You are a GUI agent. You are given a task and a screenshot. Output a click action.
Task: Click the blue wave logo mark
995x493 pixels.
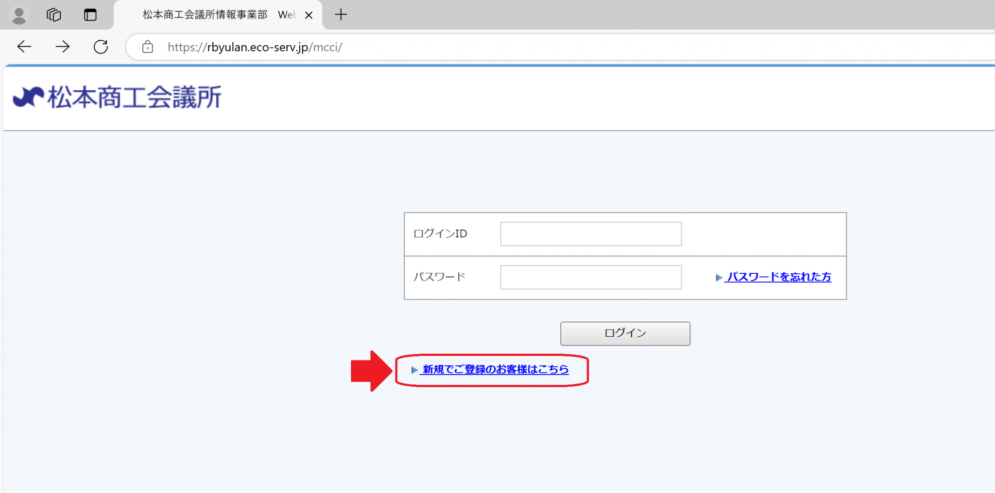[x=27, y=97]
